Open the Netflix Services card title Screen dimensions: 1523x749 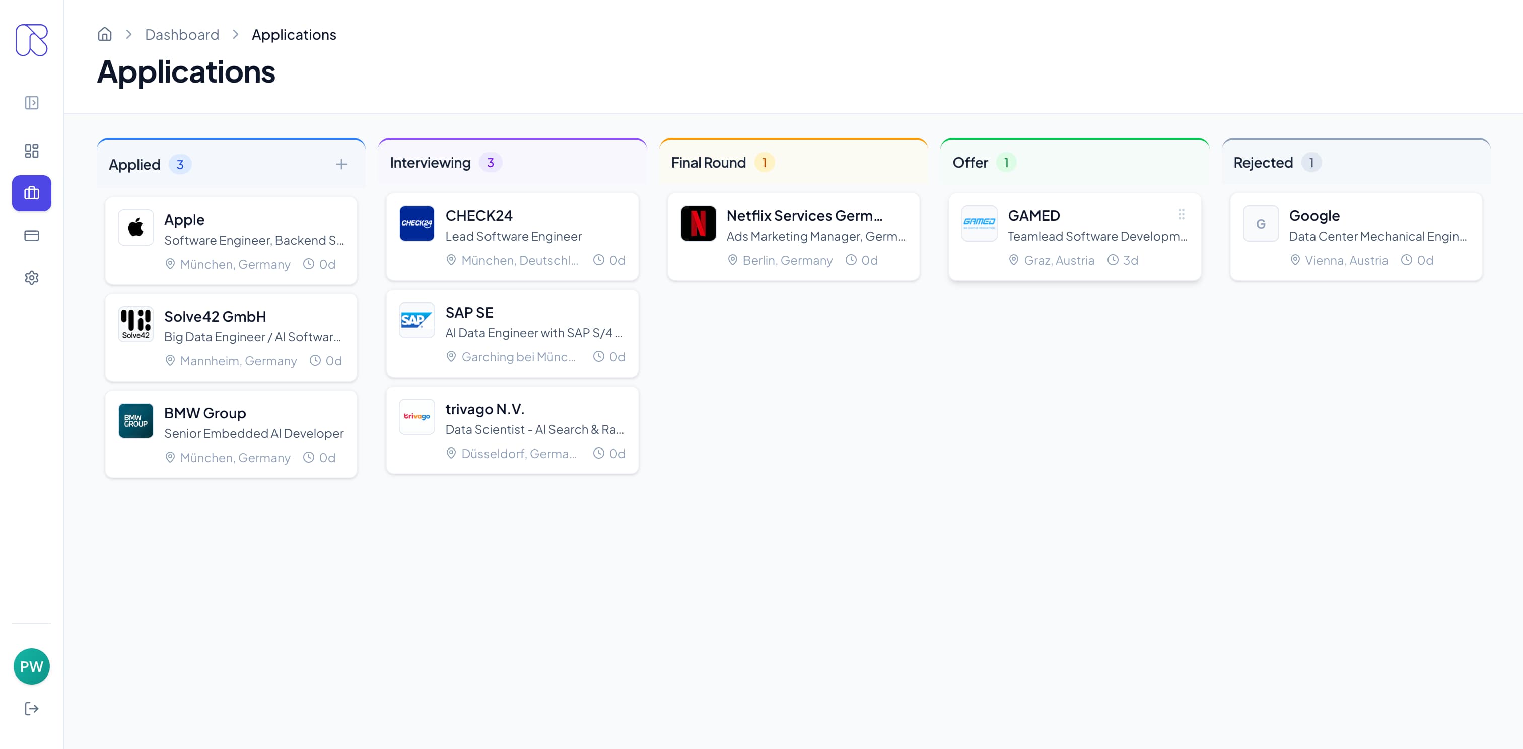tap(805, 215)
